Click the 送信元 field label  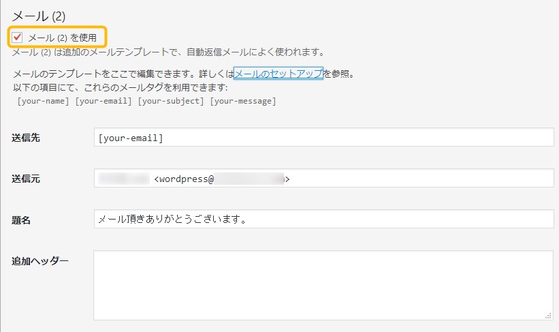point(26,179)
